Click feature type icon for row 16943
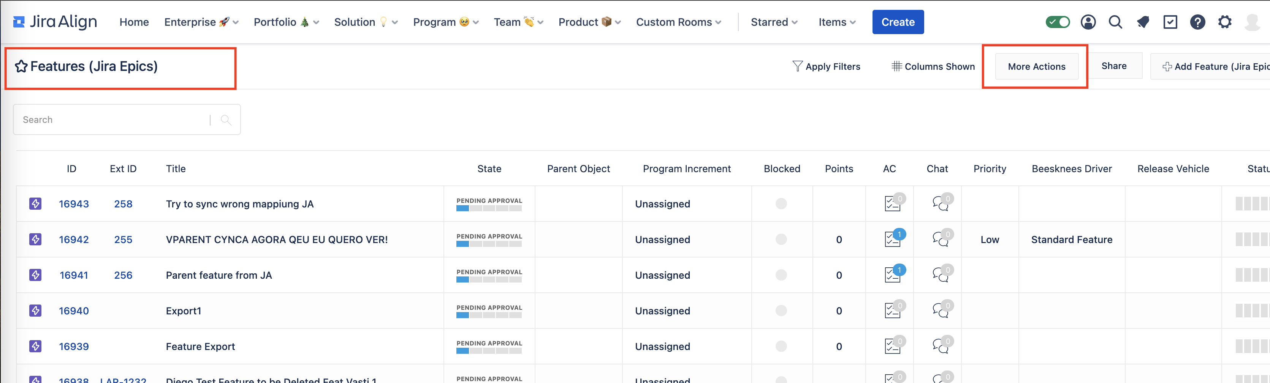1270x383 pixels. pyautogui.click(x=35, y=204)
